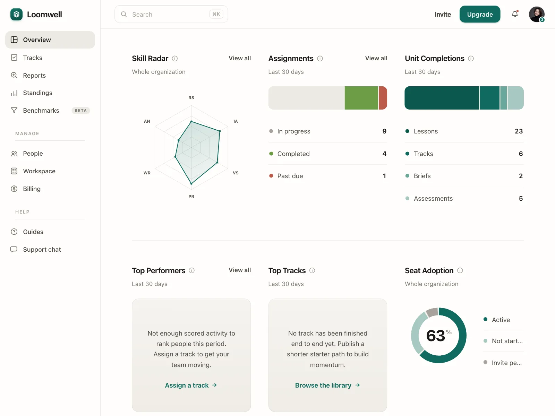Open the Standings page

coord(50,93)
